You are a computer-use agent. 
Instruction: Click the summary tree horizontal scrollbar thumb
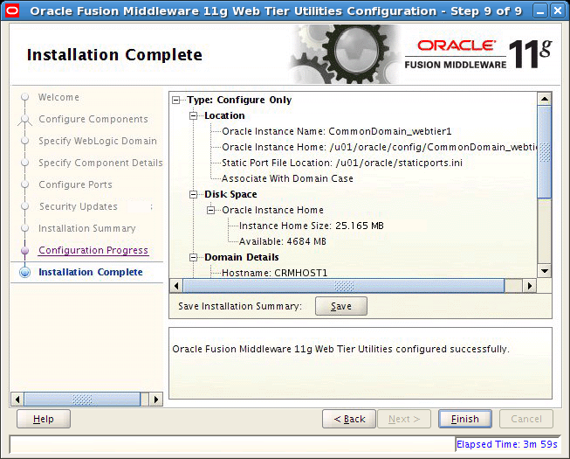[344, 286]
